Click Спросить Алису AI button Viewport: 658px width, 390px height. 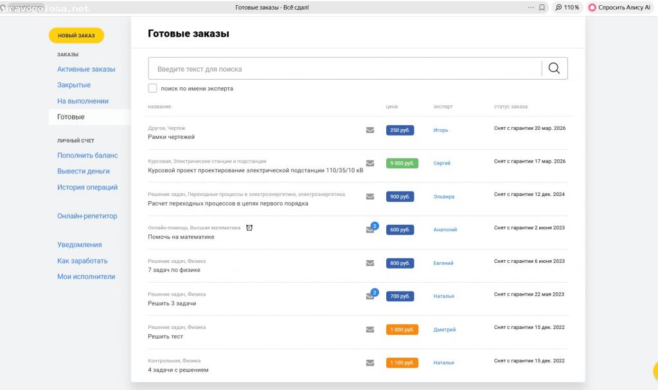tap(619, 8)
